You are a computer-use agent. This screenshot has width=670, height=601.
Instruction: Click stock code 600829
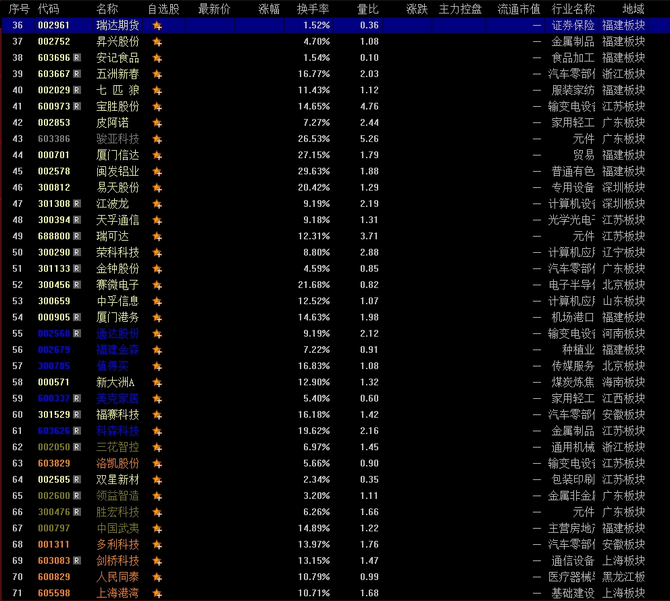pyautogui.click(x=54, y=577)
